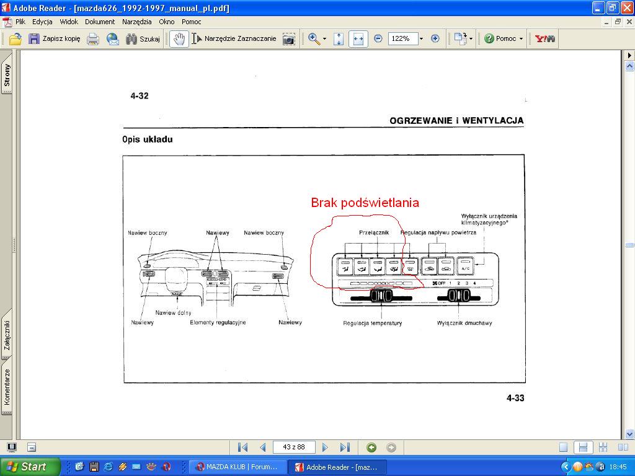Select the Hand tool
635x476 pixels.
click(x=179, y=38)
